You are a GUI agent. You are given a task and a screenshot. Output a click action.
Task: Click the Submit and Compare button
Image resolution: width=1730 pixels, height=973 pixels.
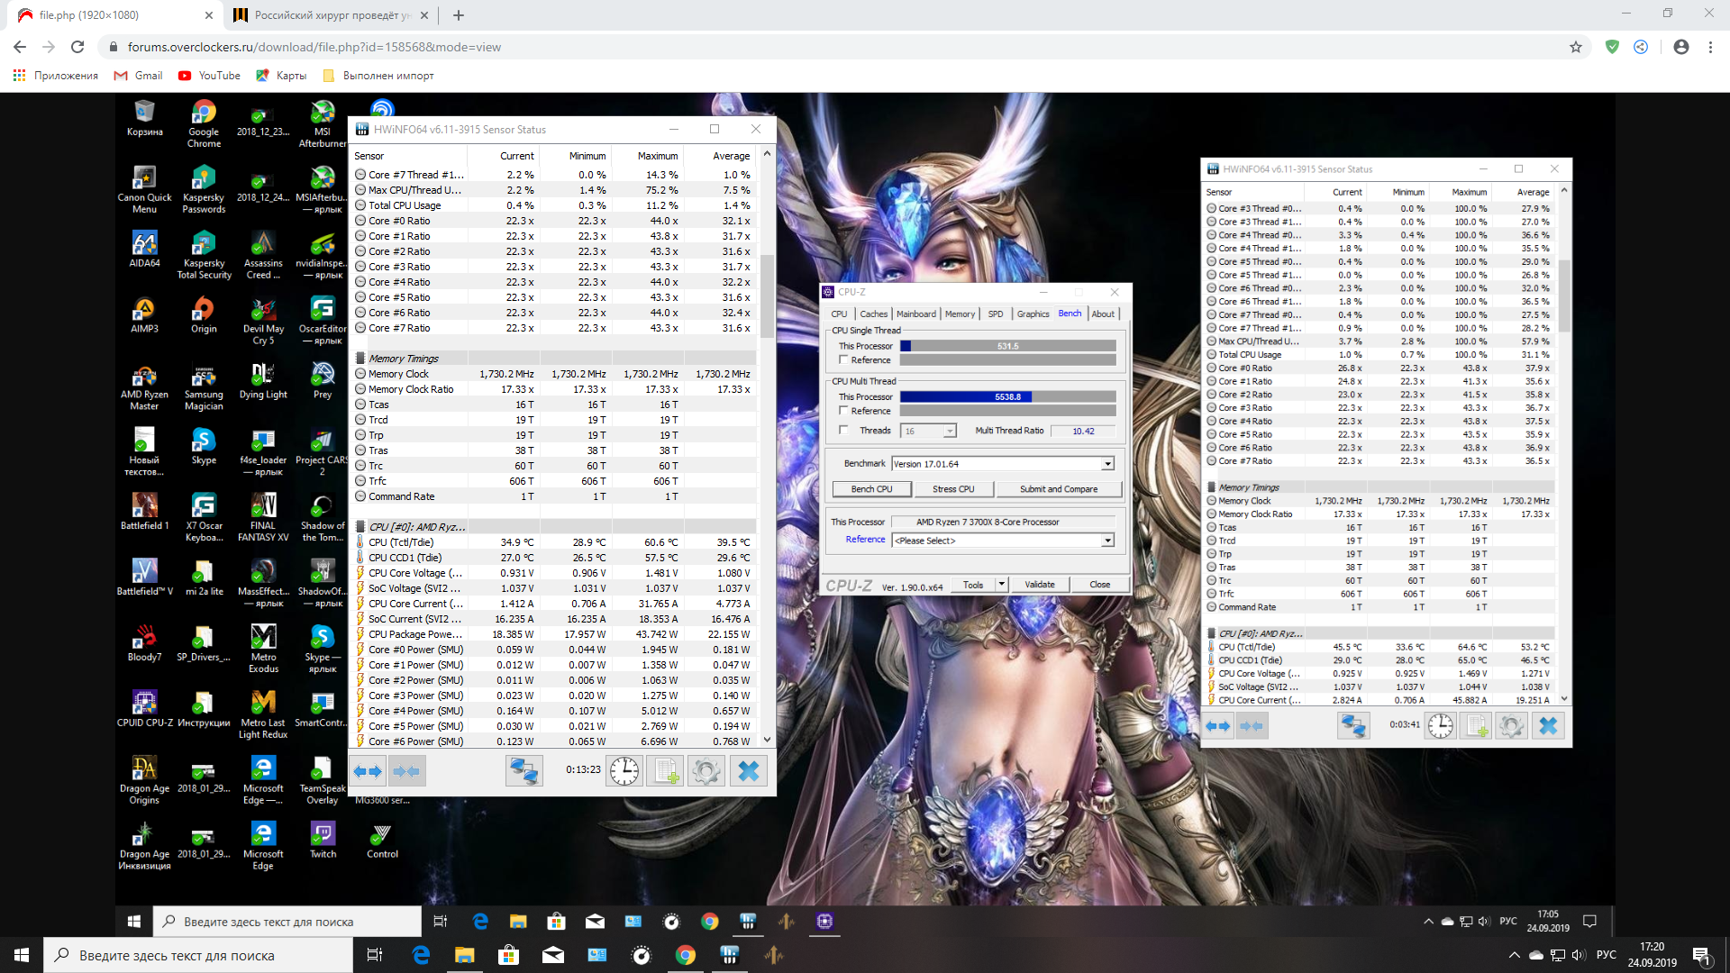click(x=1058, y=489)
